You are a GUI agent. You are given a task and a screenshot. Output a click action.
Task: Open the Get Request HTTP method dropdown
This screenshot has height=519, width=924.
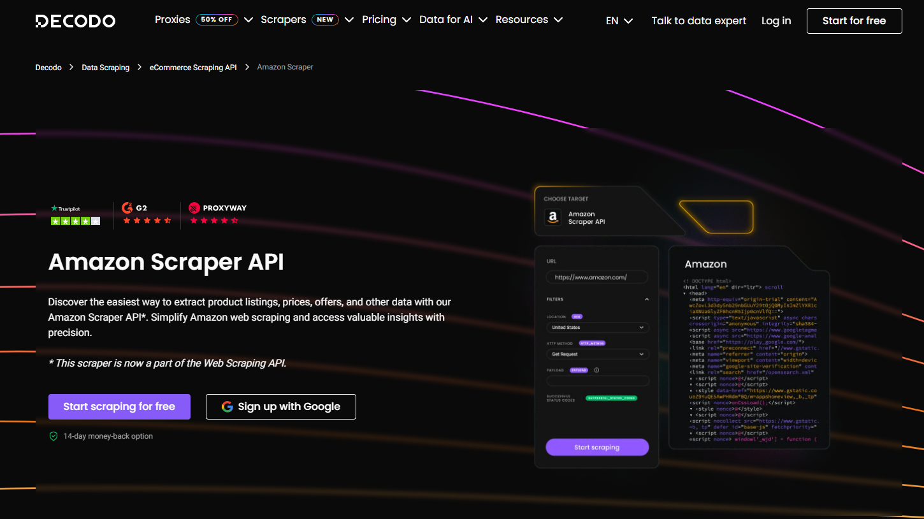click(597, 354)
